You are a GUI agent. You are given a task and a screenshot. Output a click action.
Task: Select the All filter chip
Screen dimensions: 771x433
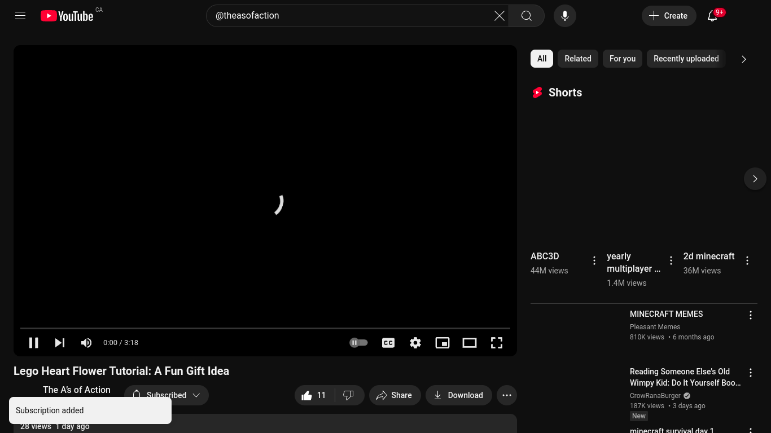[542, 59]
